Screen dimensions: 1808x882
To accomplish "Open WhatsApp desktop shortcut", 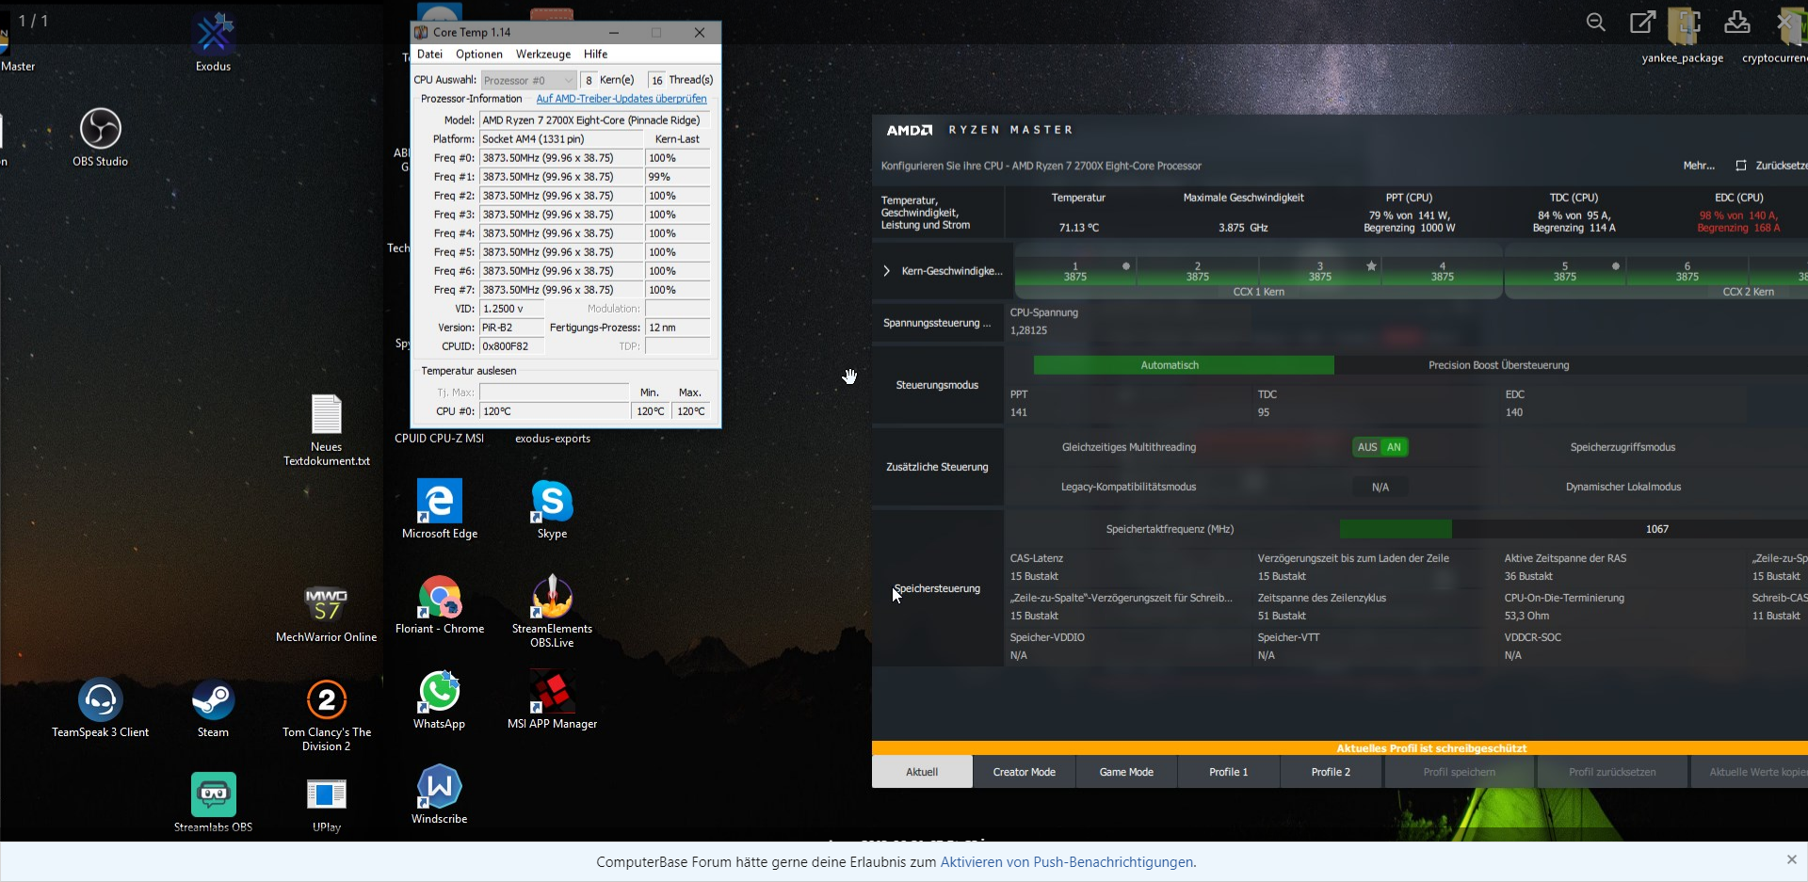I will pos(439,699).
